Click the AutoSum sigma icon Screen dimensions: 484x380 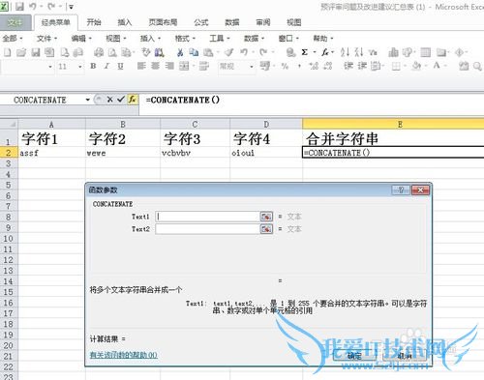304,52
